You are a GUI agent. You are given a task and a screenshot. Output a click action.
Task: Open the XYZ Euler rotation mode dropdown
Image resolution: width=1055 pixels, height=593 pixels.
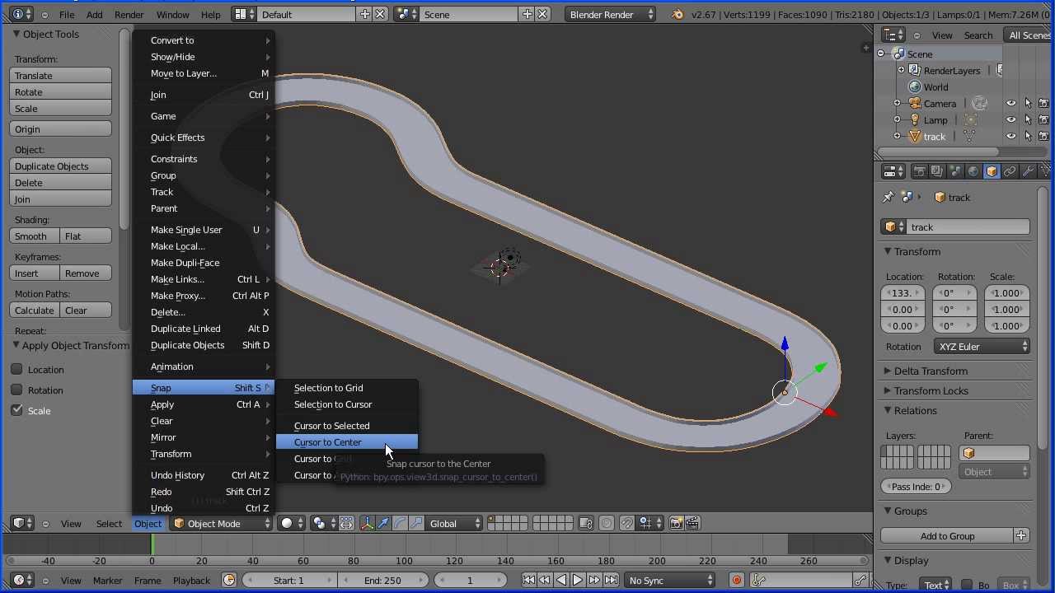tap(982, 347)
